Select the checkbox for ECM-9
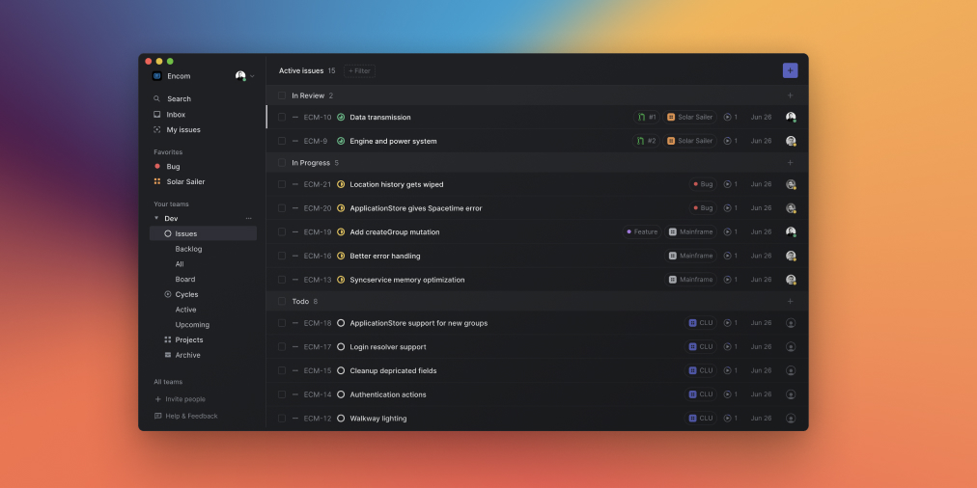 coord(282,141)
